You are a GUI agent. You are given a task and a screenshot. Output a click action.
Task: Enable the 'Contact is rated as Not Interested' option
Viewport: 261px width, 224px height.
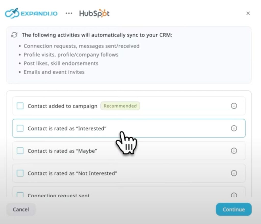20,173
